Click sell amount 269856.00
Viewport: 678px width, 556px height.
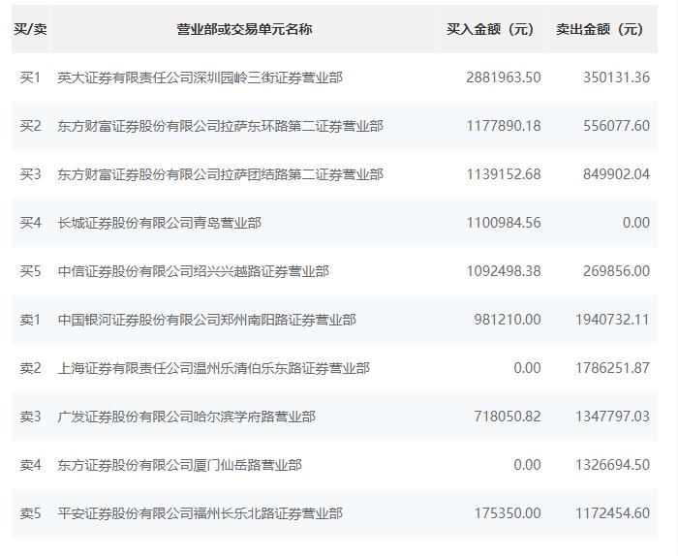616,271
